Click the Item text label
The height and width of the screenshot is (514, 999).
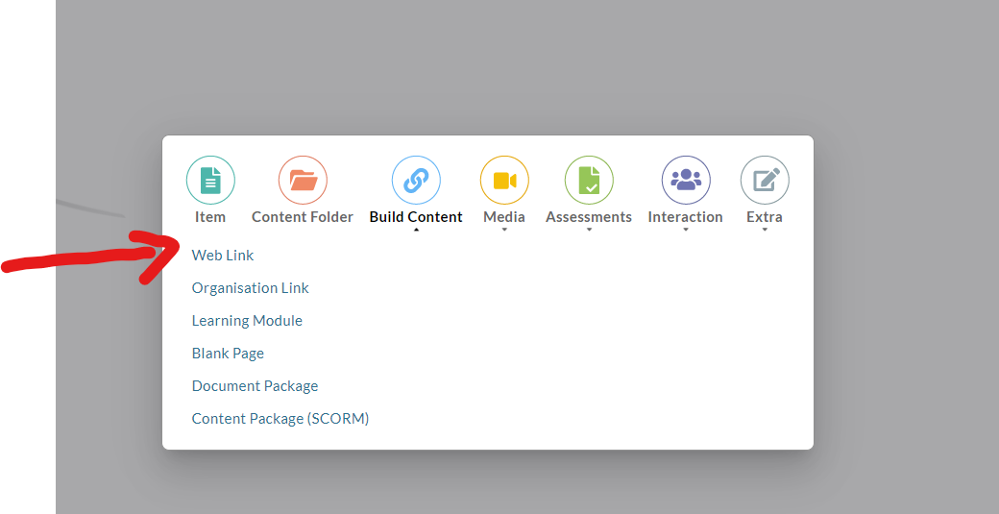coord(210,217)
